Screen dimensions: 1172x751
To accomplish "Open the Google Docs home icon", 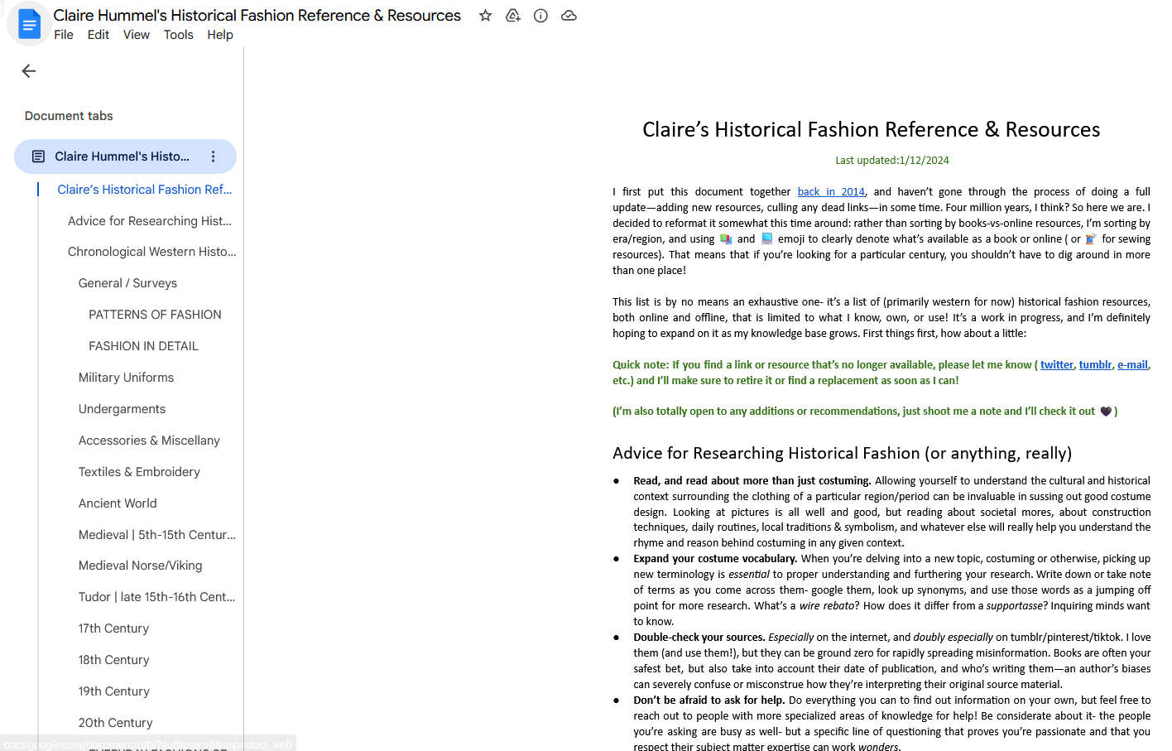I will tap(29, 24).
